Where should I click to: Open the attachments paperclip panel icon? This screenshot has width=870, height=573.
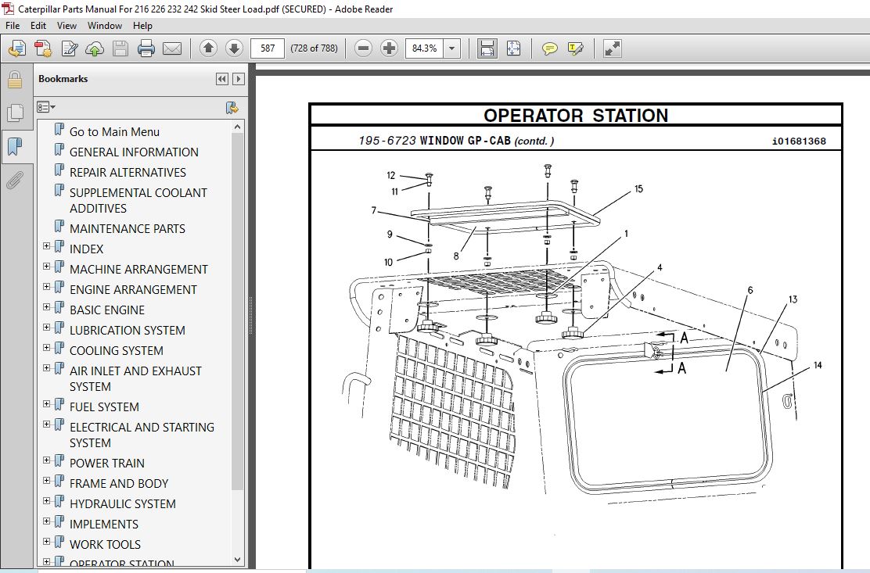pos(15,181)
